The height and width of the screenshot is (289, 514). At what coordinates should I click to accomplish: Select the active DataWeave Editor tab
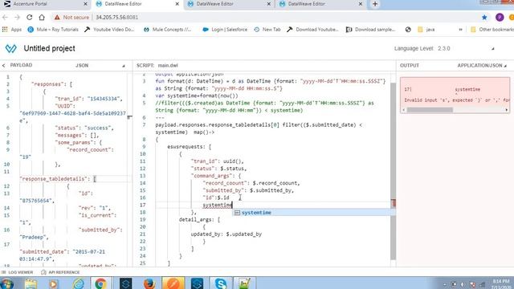click(137, 4)
